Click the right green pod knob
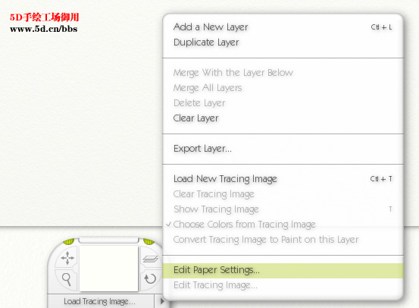Image resolution: width=419 pixels, height=308 pixels. click(x=149, y=242)
